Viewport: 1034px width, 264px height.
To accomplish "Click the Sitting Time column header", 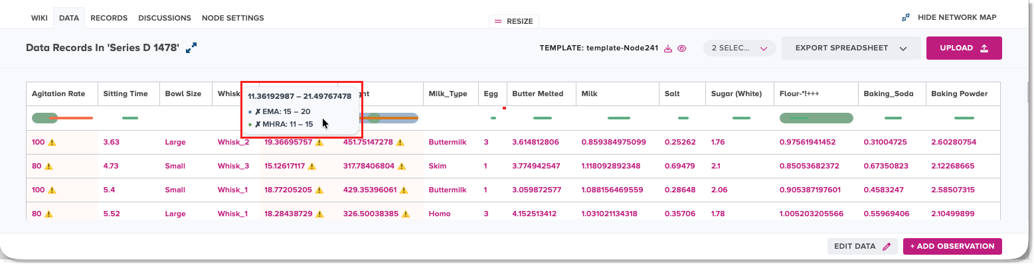I will click(x=129, y=94).
